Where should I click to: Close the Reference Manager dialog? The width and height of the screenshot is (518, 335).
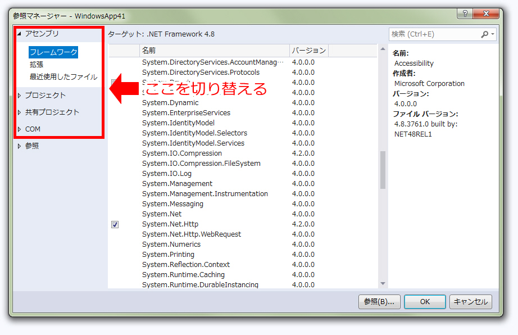pos(486,13)
